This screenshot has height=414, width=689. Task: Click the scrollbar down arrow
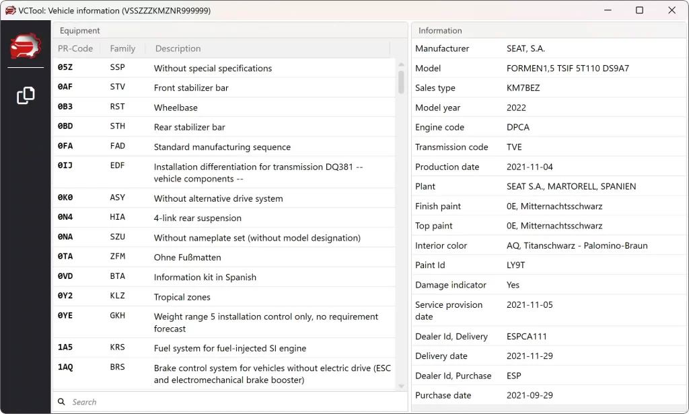(x=401, y=386)
